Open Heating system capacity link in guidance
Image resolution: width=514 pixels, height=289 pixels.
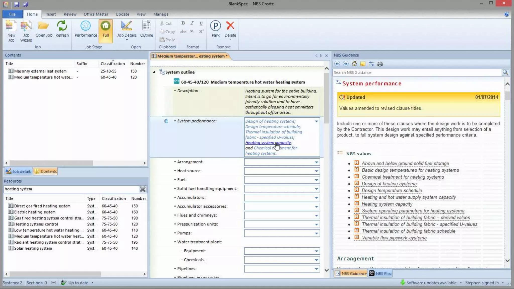coord(387,204)
